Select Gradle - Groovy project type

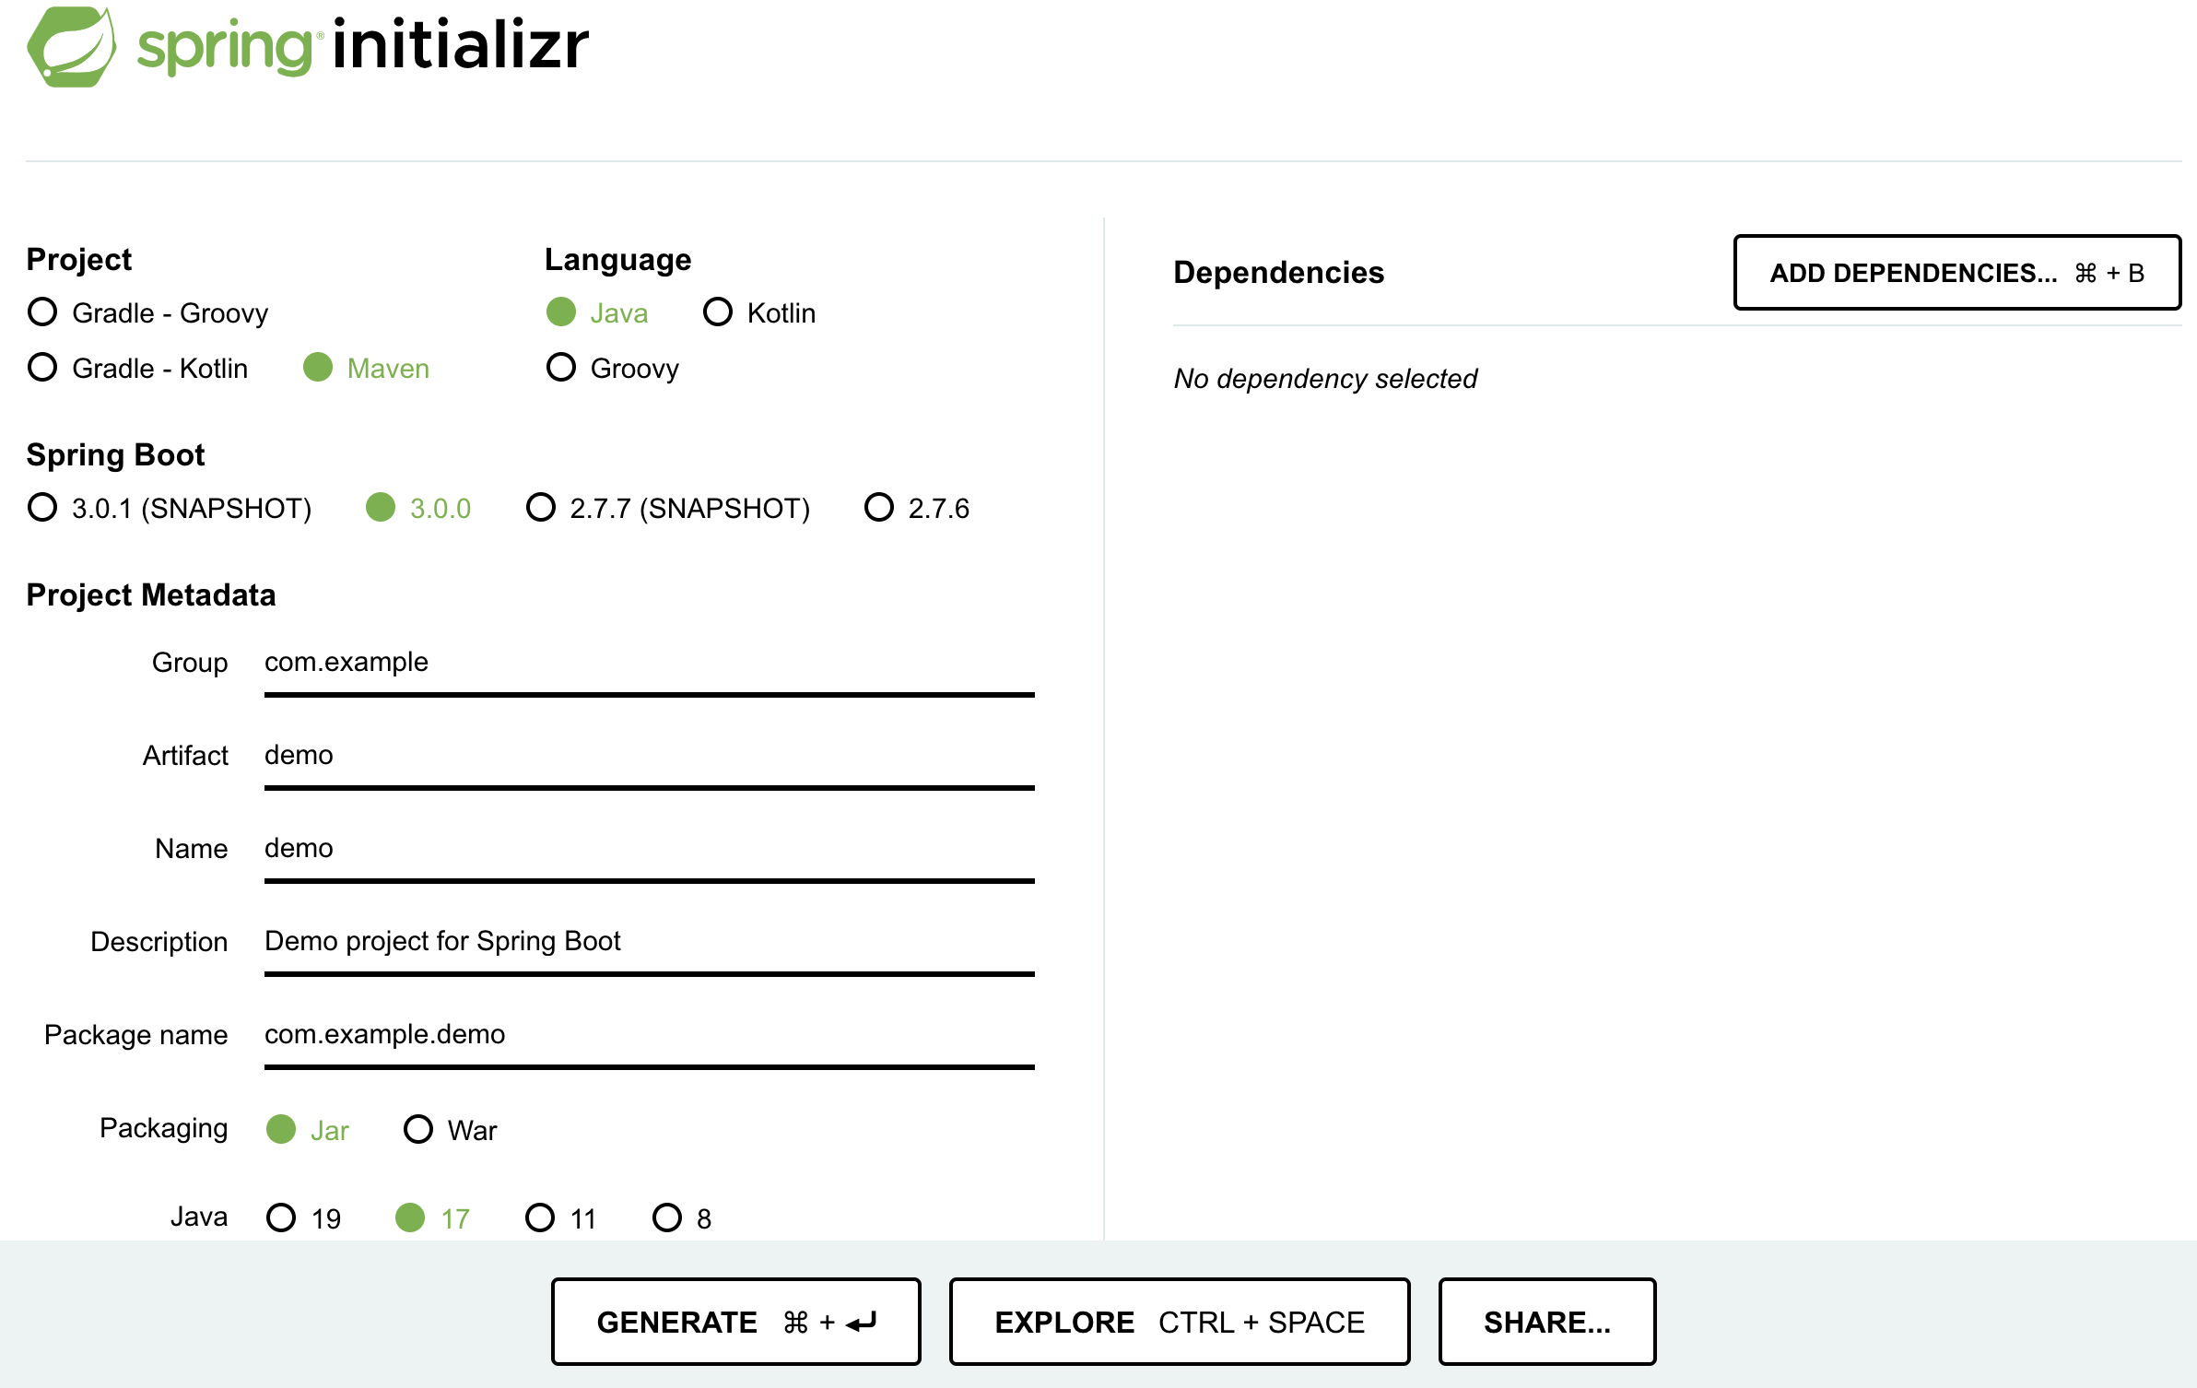[x=42, y=312]
